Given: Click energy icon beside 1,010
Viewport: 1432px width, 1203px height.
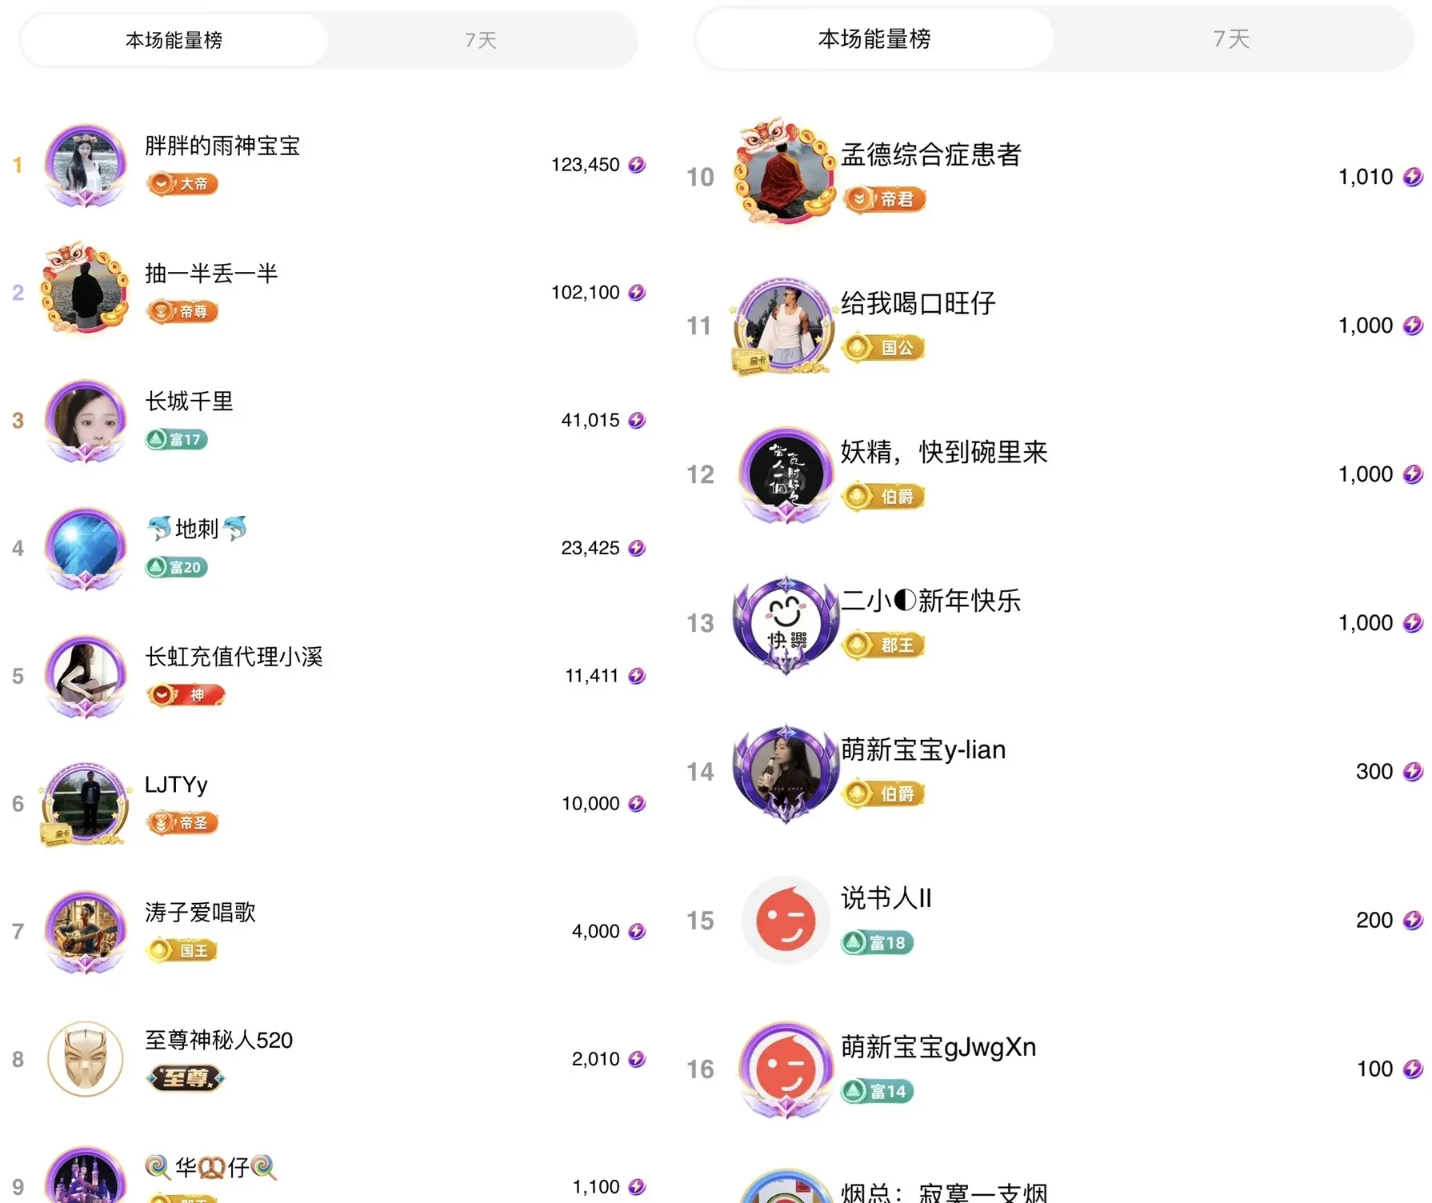Looking at the screenshot, I should click(x=1414, y=177).
